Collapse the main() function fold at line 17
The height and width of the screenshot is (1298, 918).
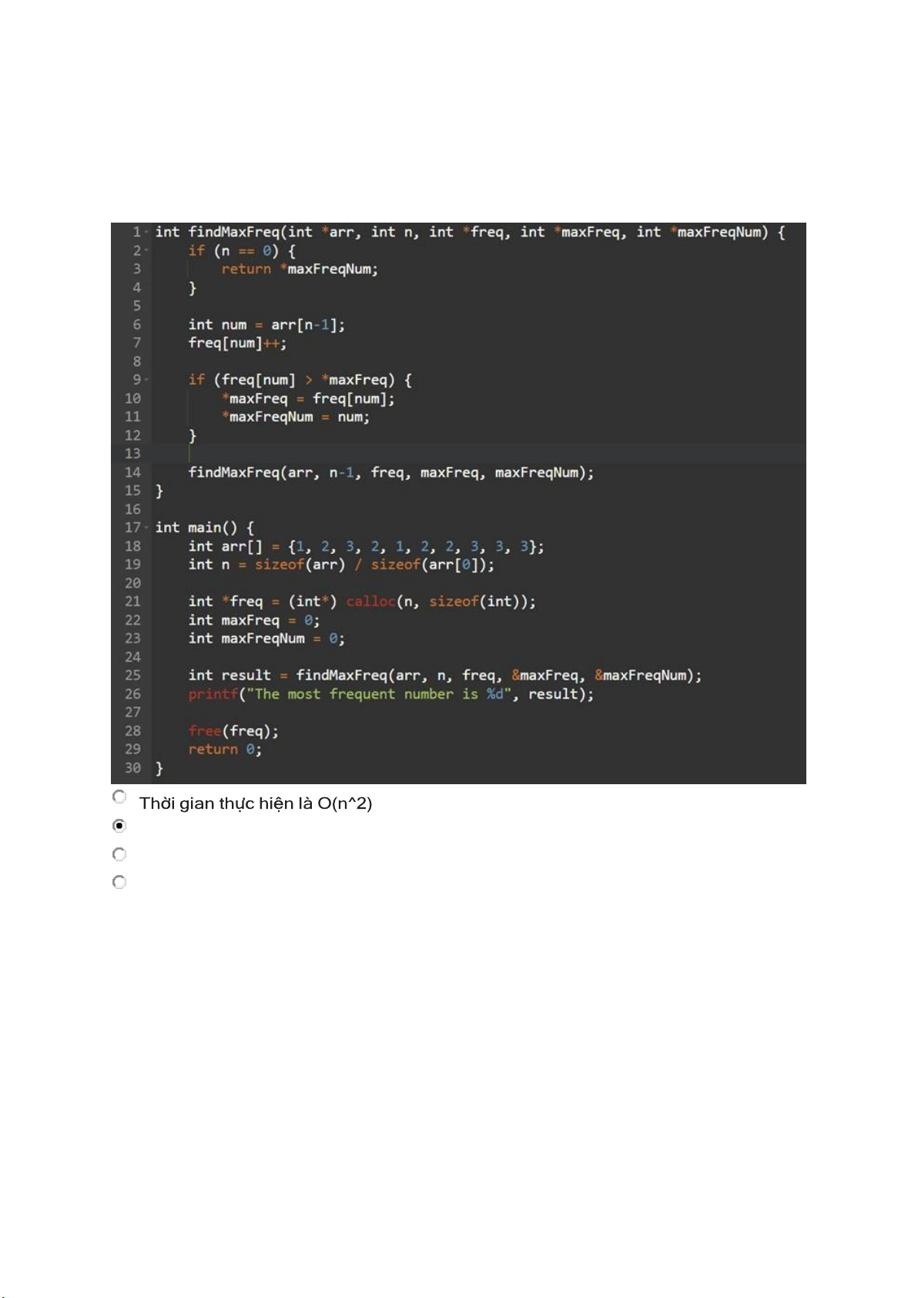click(146, 528)
